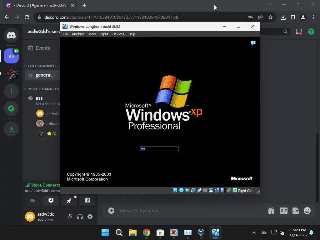The height and width of the screenshot is (240, 320).
Task: Open the VirtualBox Machine menu
Action: point(78,34)
